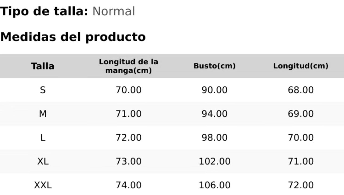Click the 94.00 bust value for M
Viewport: 344px width, 195px height.
point(215,114)
